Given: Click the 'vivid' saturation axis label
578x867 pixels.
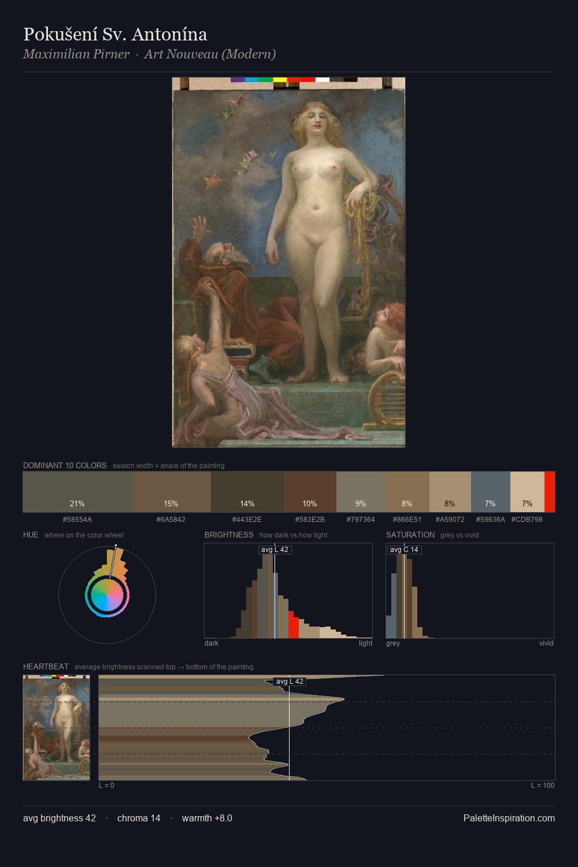Looking at the screenshot, I should click(x=546, y=643).
